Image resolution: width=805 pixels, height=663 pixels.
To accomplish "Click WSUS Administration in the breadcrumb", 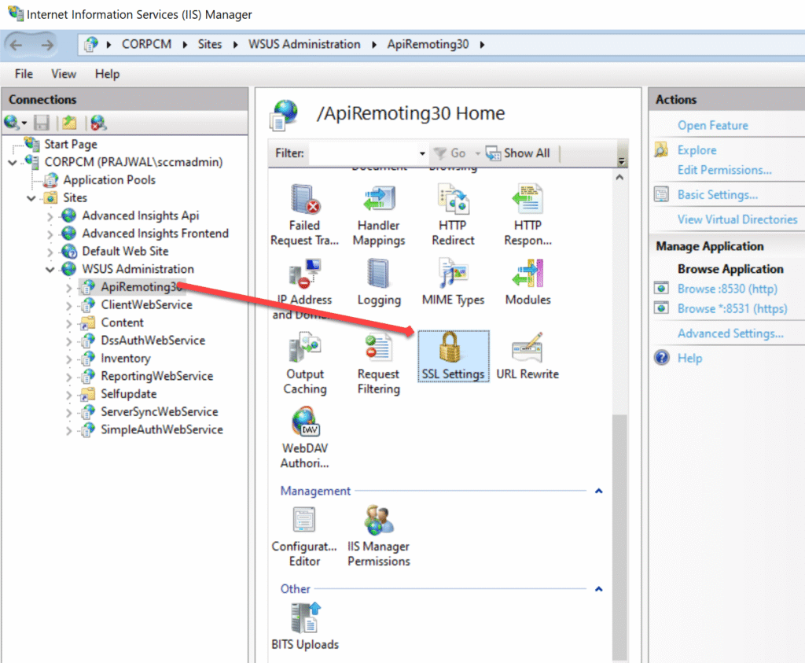I will pyautogui.click(x=304, y=45).
